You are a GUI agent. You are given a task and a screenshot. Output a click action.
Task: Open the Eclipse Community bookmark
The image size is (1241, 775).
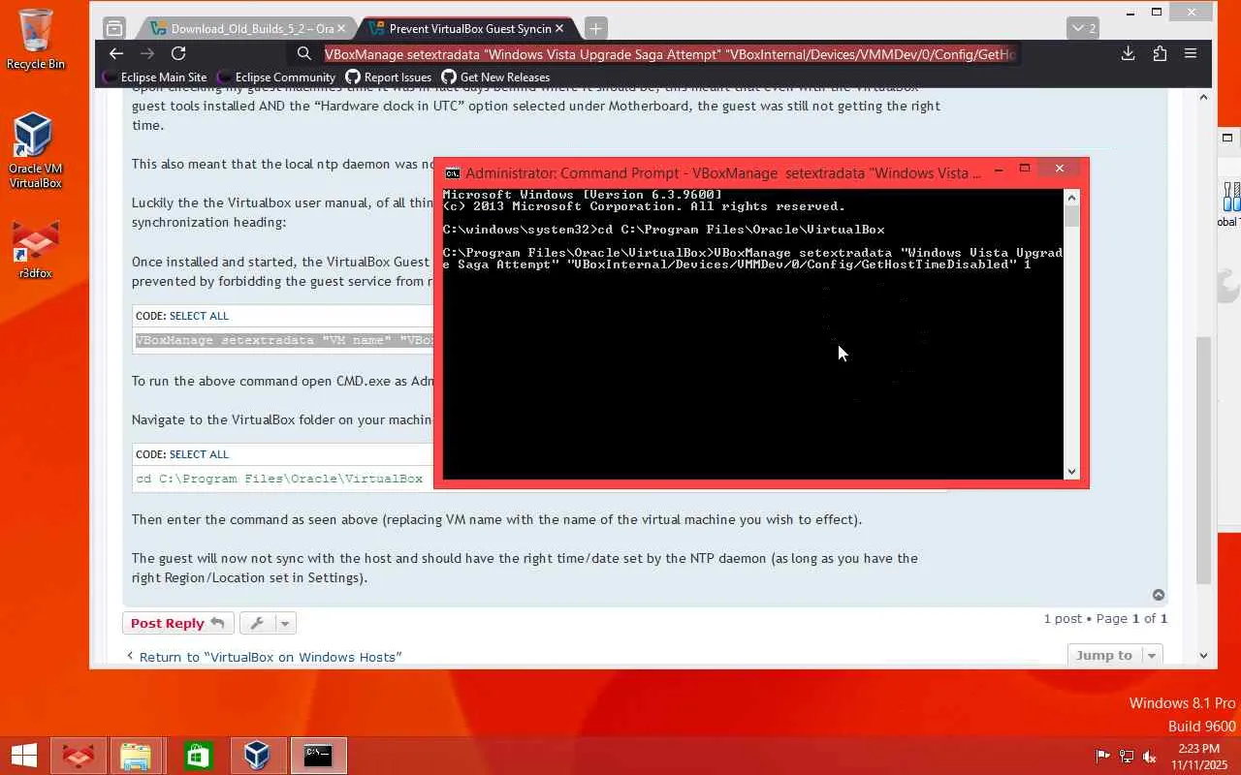click(x=276, y=77)
